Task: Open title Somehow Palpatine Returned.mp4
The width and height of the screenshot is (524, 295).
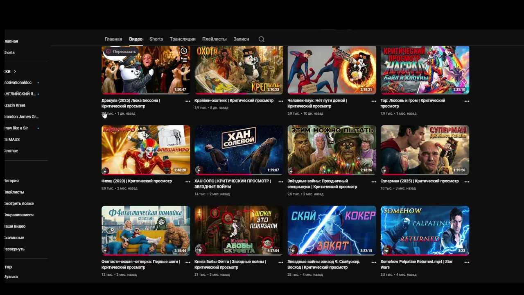Action: 416,265
